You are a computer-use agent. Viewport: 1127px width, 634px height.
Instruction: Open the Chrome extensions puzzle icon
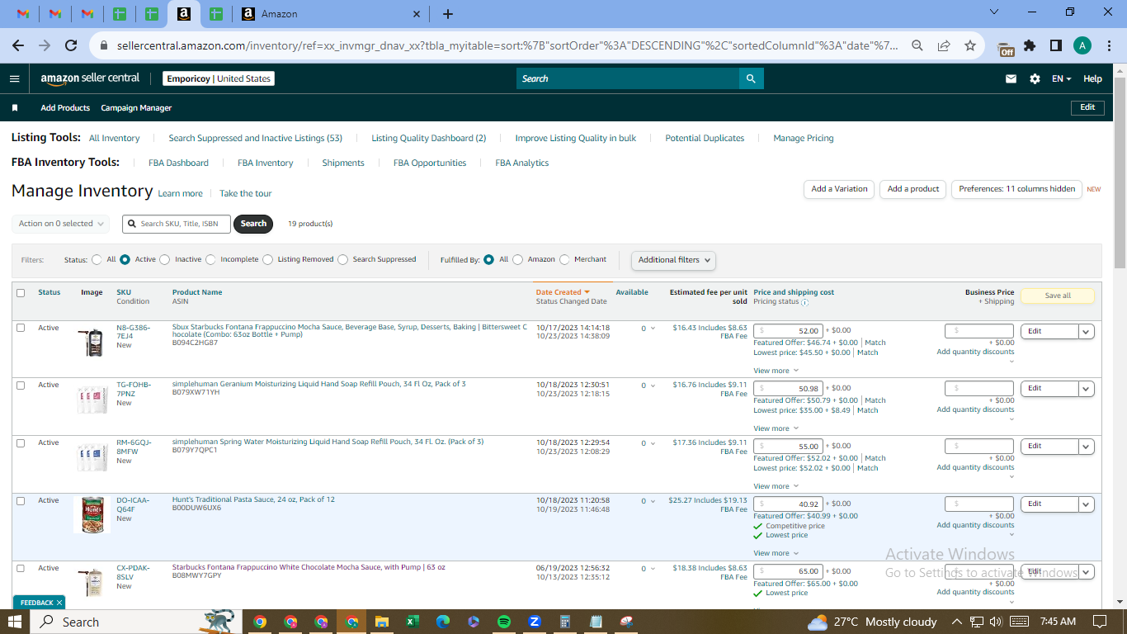pyautogui.click(x=1030, y=46)
